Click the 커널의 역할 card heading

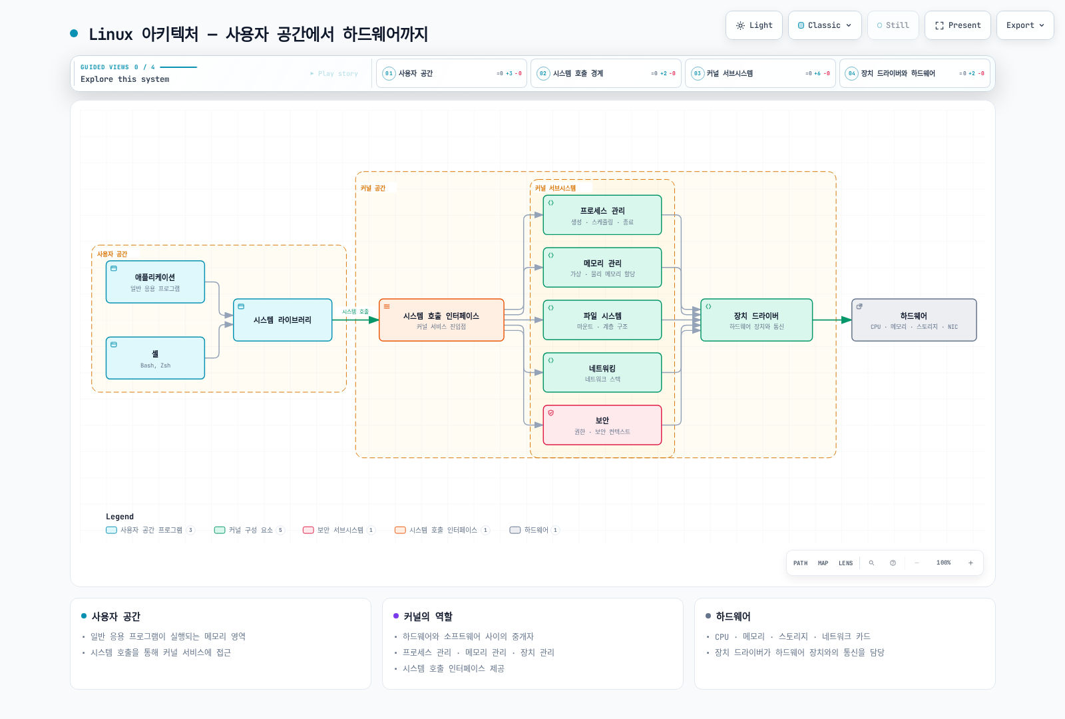(x=427, y=616)
